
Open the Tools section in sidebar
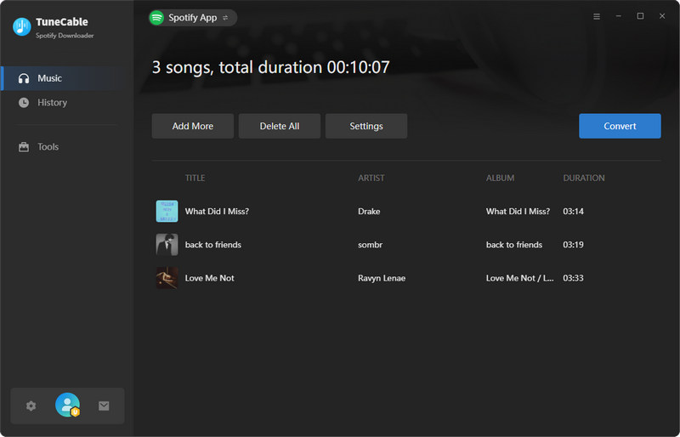click(48, 147)
